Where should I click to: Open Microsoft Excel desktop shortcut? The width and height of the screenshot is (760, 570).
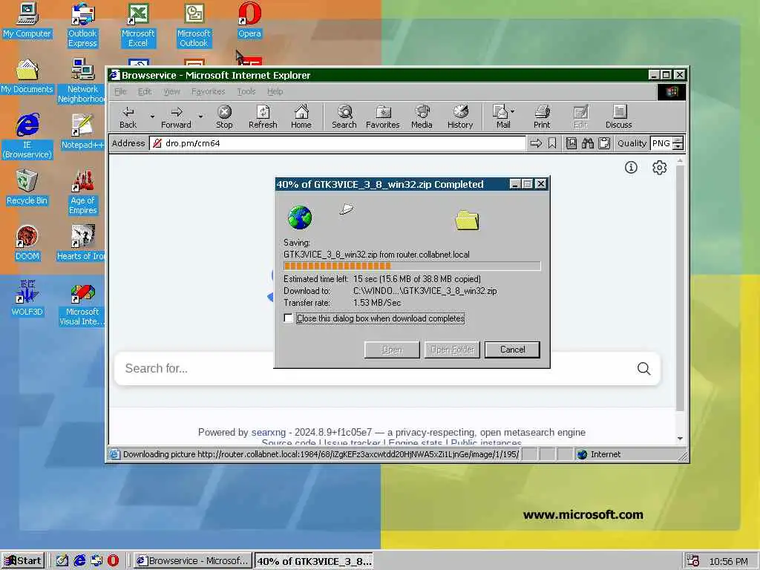[x=138, y=24]
